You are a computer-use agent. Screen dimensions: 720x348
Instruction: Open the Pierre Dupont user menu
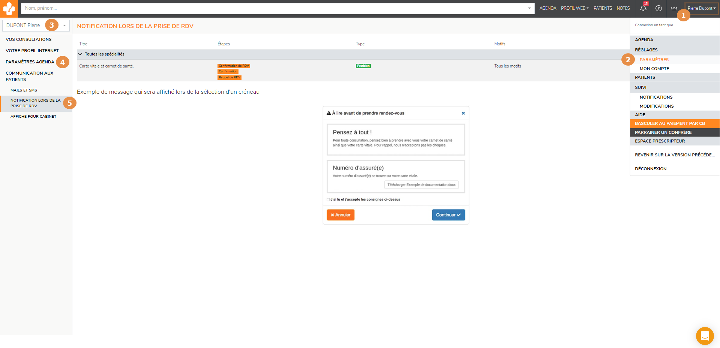701,8
